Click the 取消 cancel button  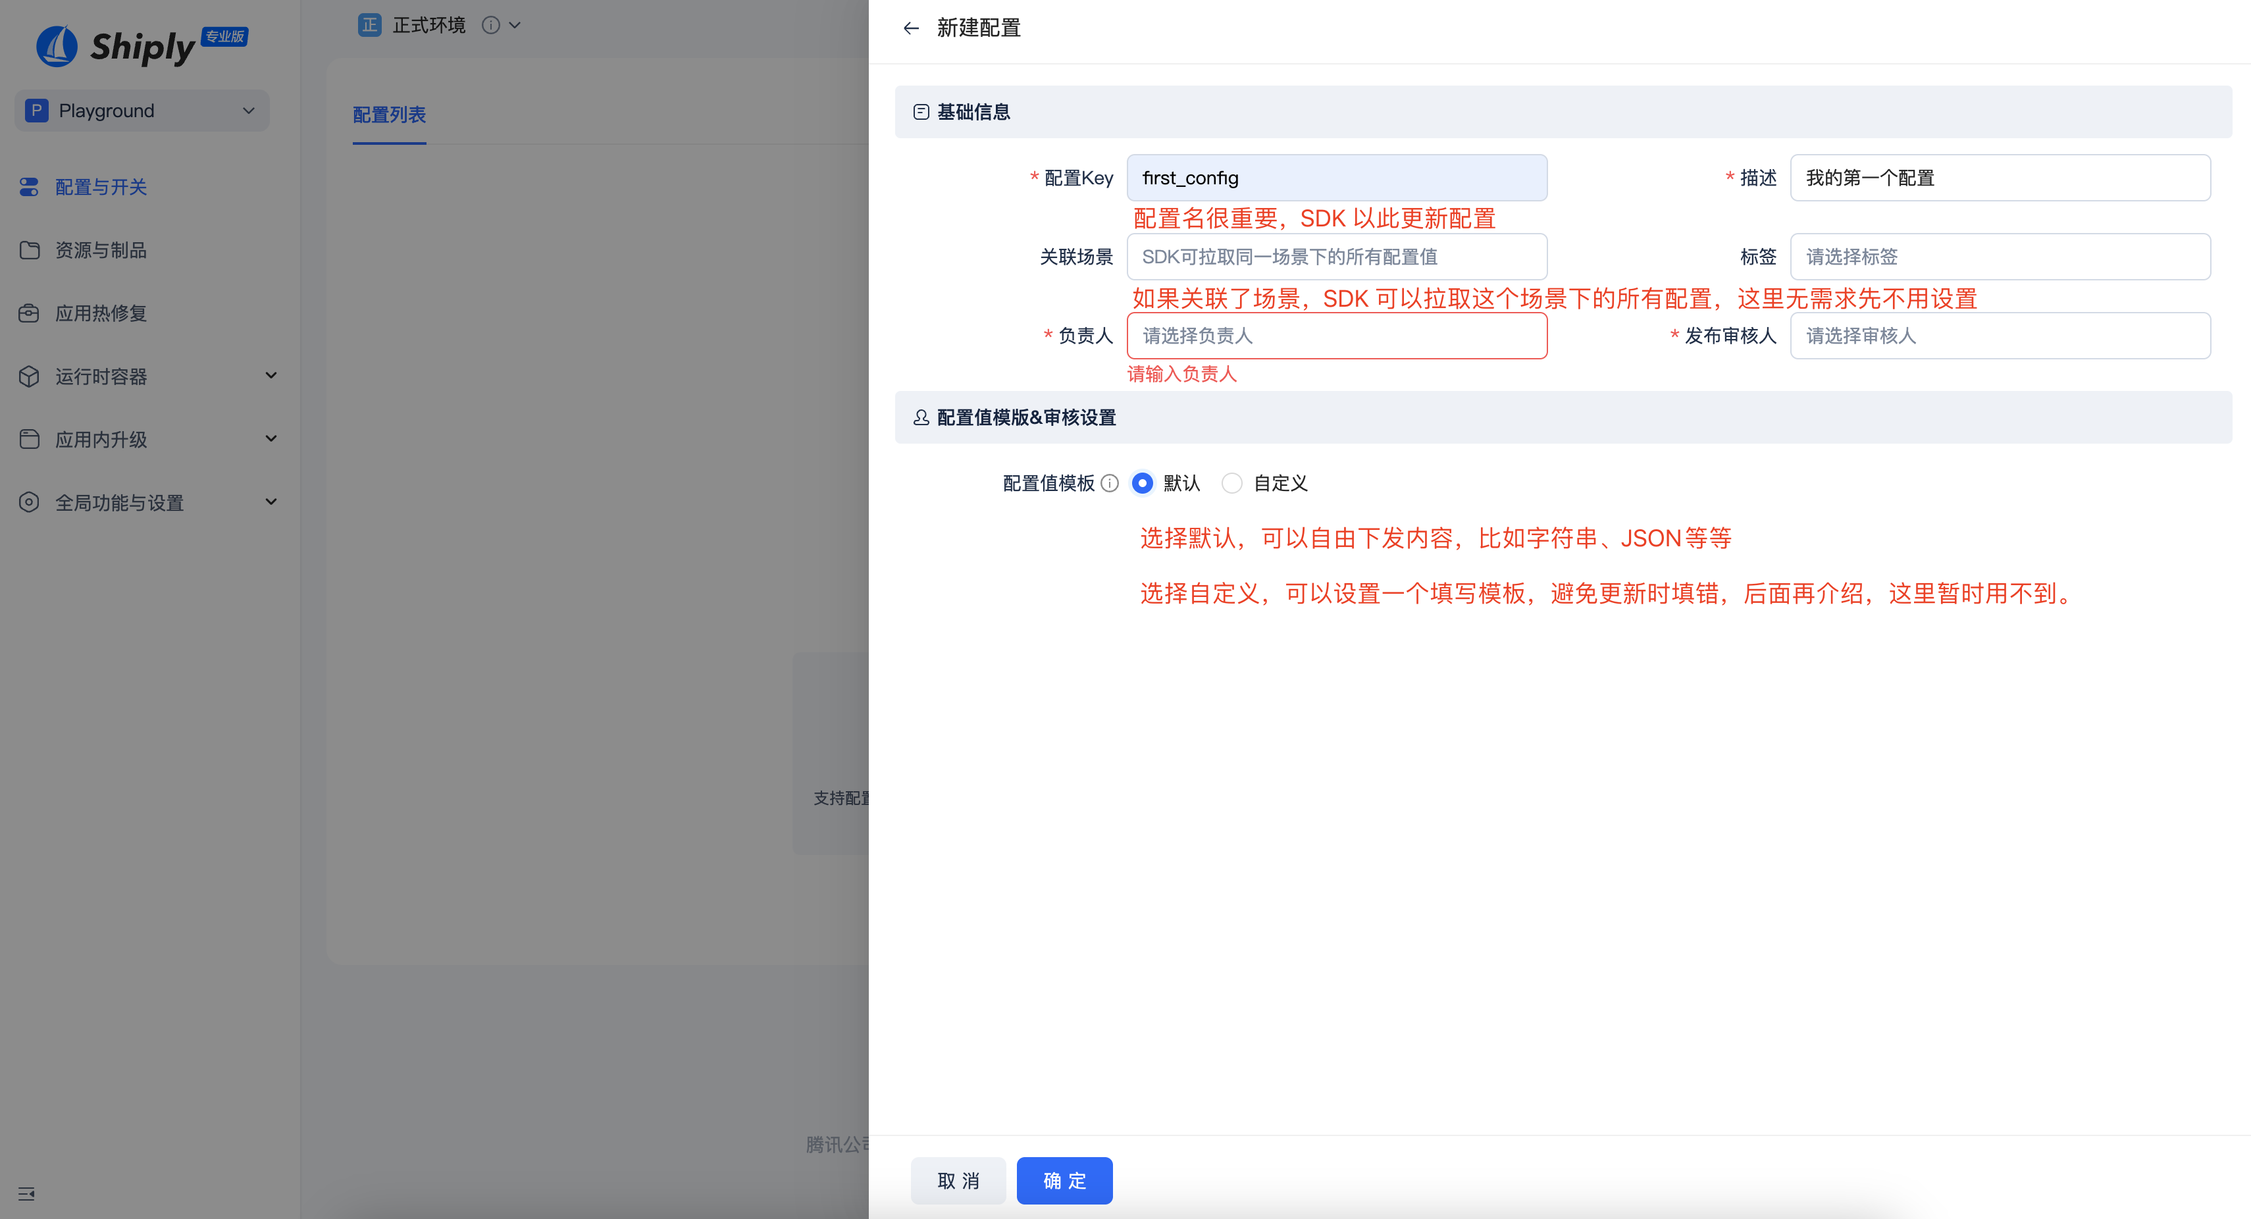[x=958, y=1180]
